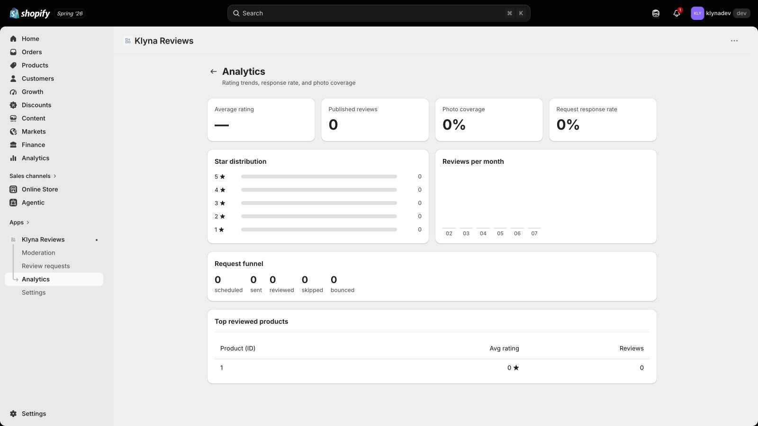
Task: Click the Photo coverage card
Action: pyautogui.click(x=489, y=120)
